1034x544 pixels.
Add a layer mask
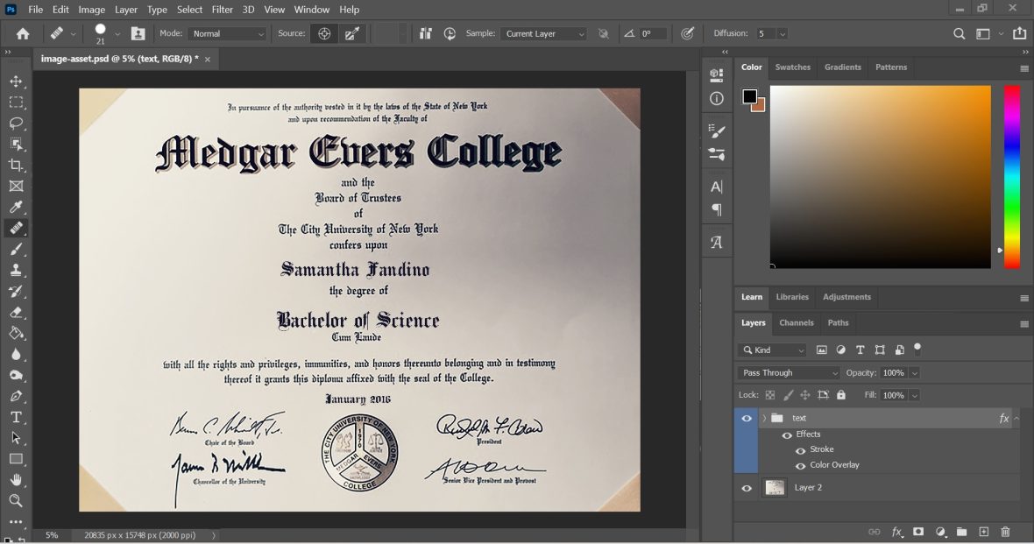[x=918, y=532]
